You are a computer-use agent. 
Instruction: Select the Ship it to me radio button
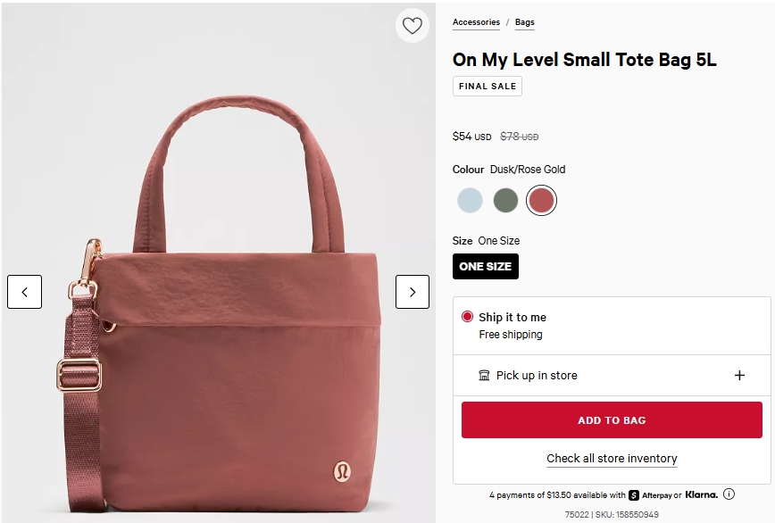pyautogui.click(x=467, y=317)
